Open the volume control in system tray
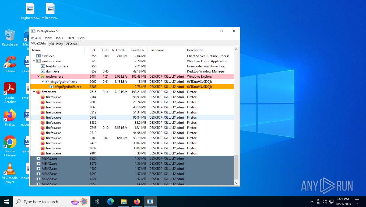The height and width of the screenshot is (207, 366). (x=325, y=202)
